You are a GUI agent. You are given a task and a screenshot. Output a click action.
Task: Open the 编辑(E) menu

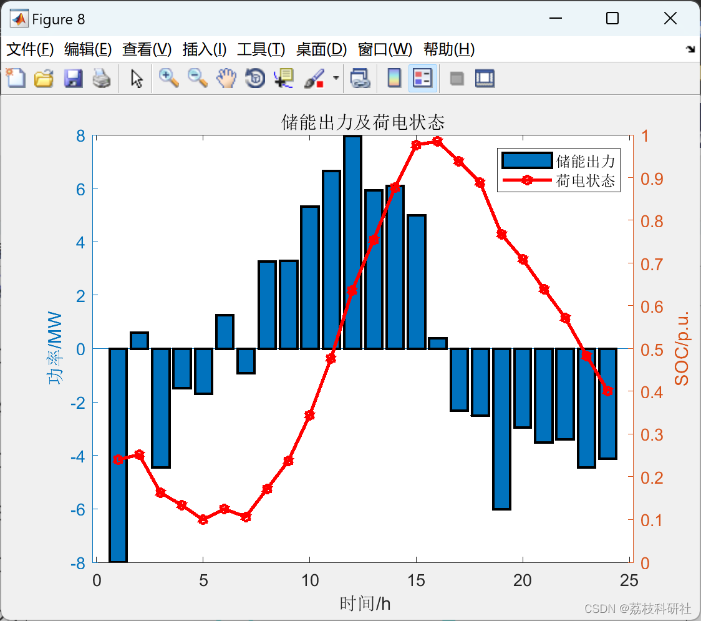(x=87, y=49)
